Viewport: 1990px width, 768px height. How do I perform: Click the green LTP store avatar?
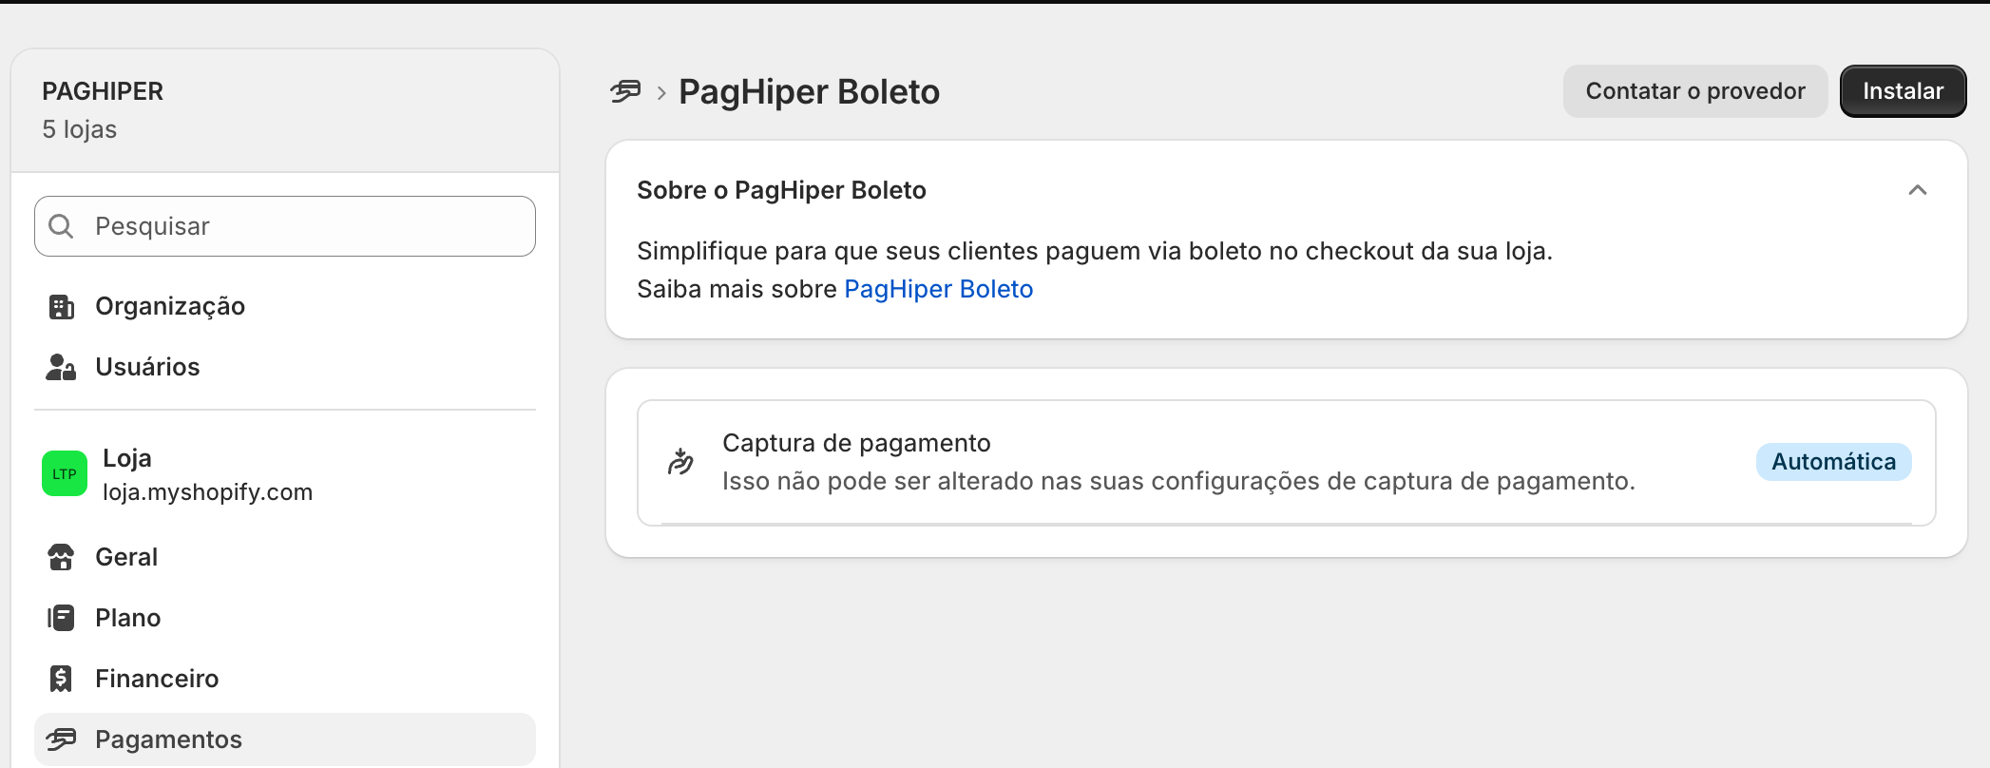pyautogui.click(x=65, y=473)
